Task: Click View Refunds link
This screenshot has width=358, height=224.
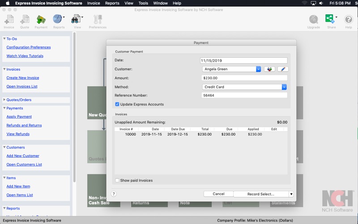Action: 18,134
